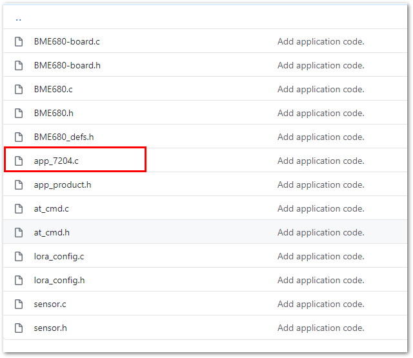Open commit message link for sensor.h row
This screenshot has height=358, width=413.
click(x=321, y=328)
